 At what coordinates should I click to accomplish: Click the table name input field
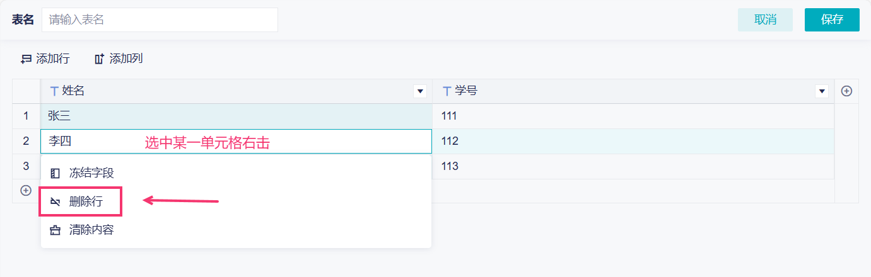[x=160, y=20]
